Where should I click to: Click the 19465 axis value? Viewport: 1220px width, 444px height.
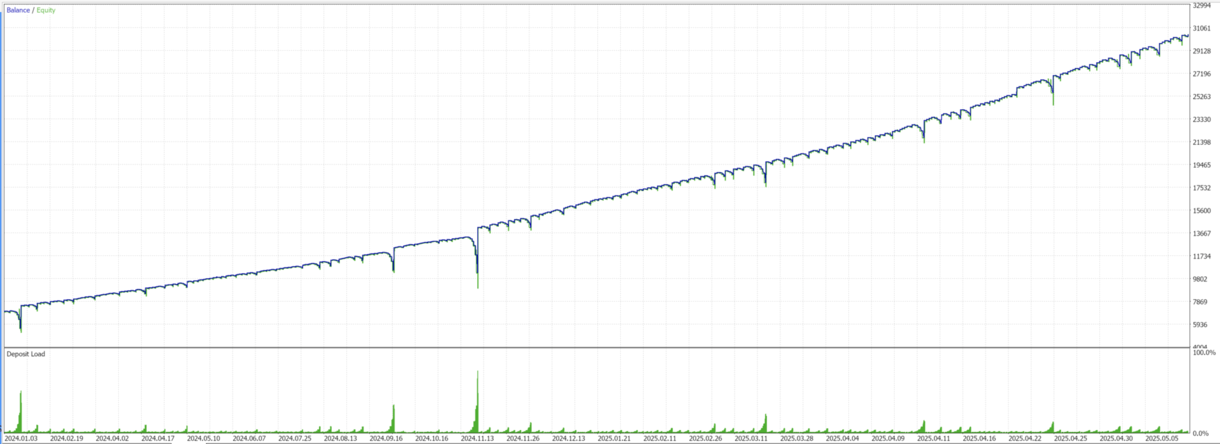coord(1202,165)
